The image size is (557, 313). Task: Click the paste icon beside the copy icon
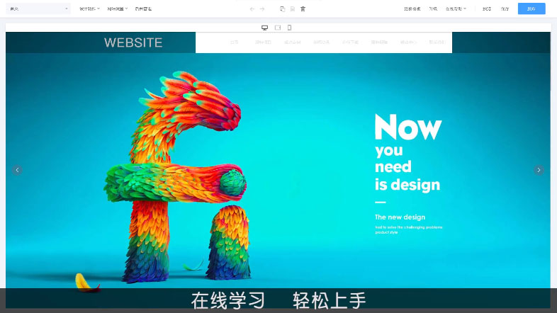click(x=292, y=9)
